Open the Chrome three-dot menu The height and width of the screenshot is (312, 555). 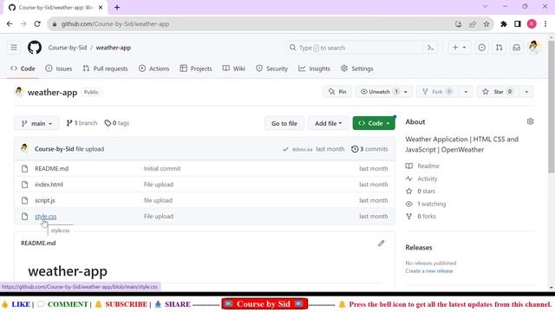(545, 24)
